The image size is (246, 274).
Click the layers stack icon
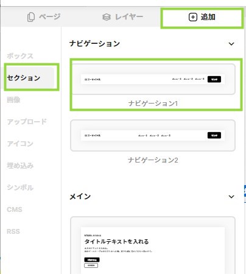click(x=107, y=17)
